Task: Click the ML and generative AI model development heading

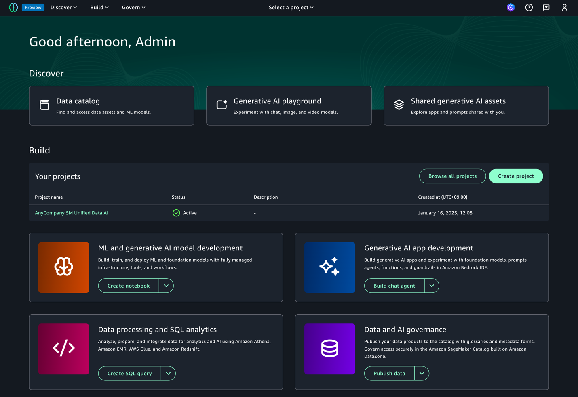Action: coord(171,248)
